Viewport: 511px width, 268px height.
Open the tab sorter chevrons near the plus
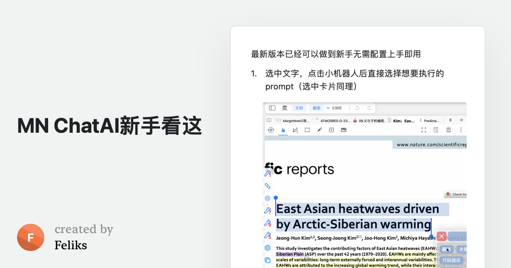coord(451,120)
